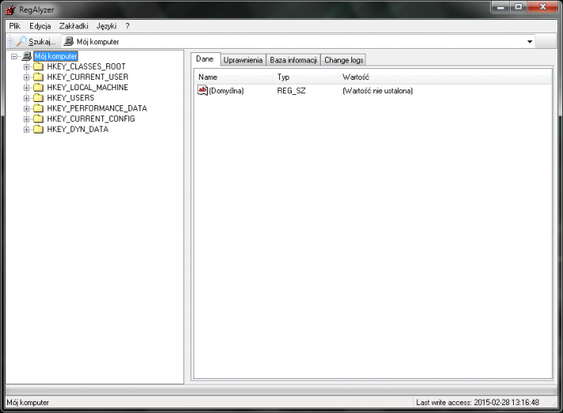Expand the HKEY_CLASSES_ROOT key
This screenshot has height=413, width=563.
click(26, 66)
